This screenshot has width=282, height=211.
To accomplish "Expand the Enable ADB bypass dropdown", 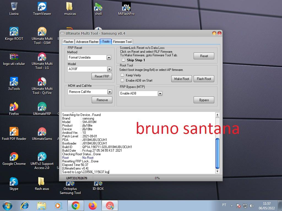I will point(160,93).
